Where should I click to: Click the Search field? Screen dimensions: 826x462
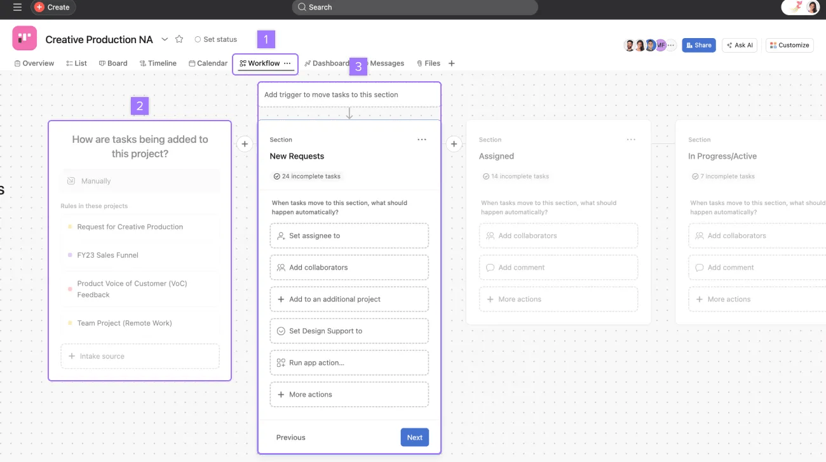[414, 7]
